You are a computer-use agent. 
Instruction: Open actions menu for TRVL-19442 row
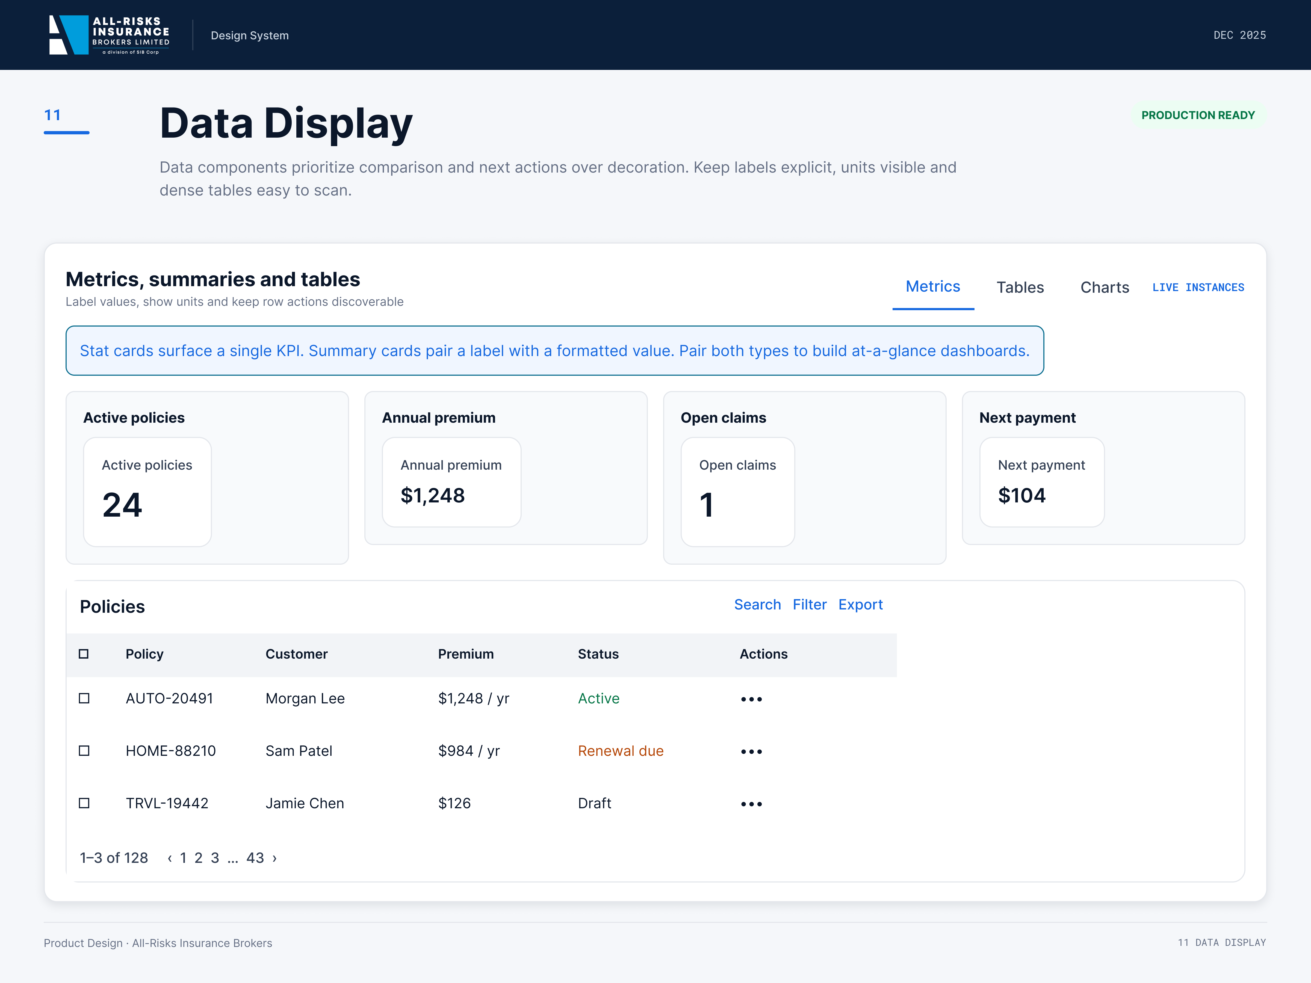click(x=752, y=804)
